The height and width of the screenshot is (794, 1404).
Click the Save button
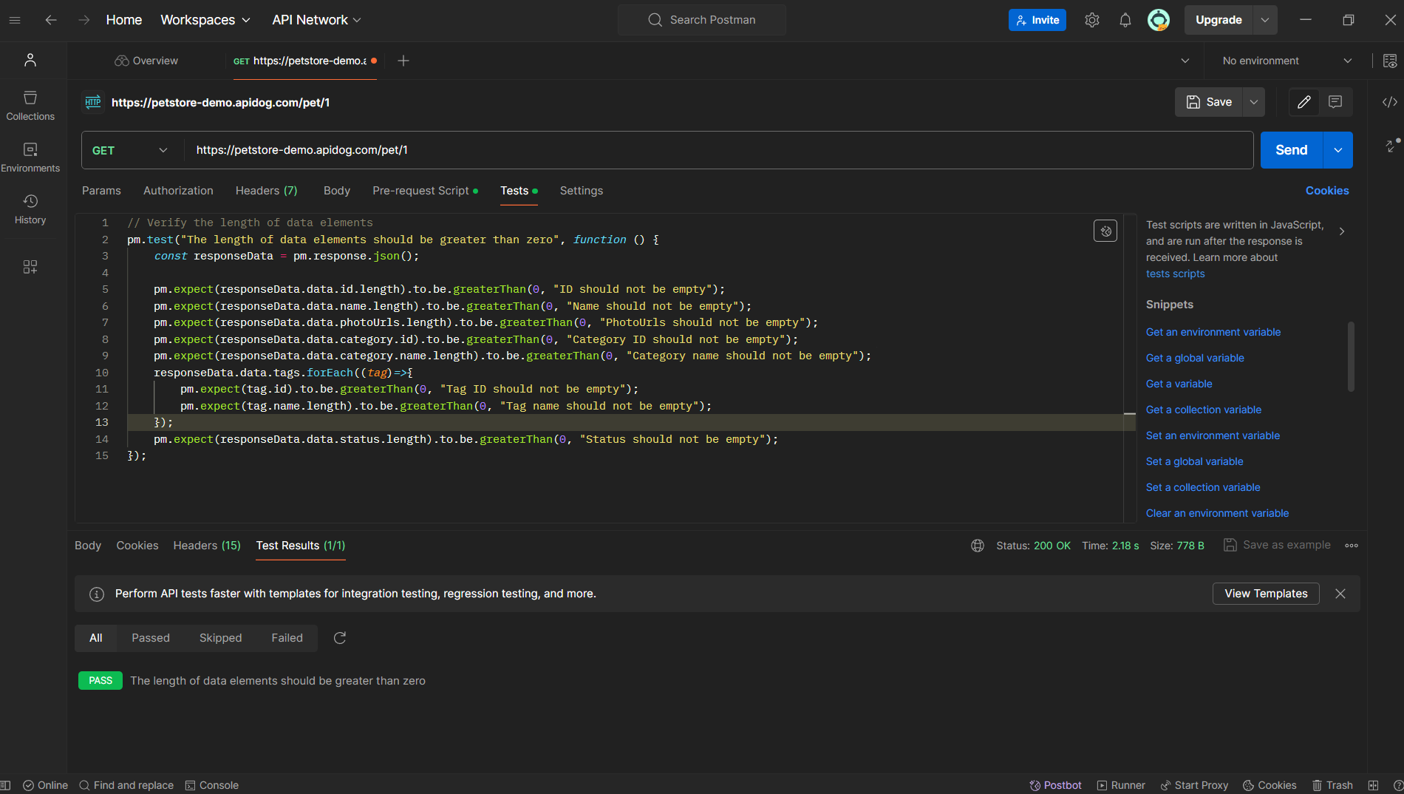point(1209,102)
